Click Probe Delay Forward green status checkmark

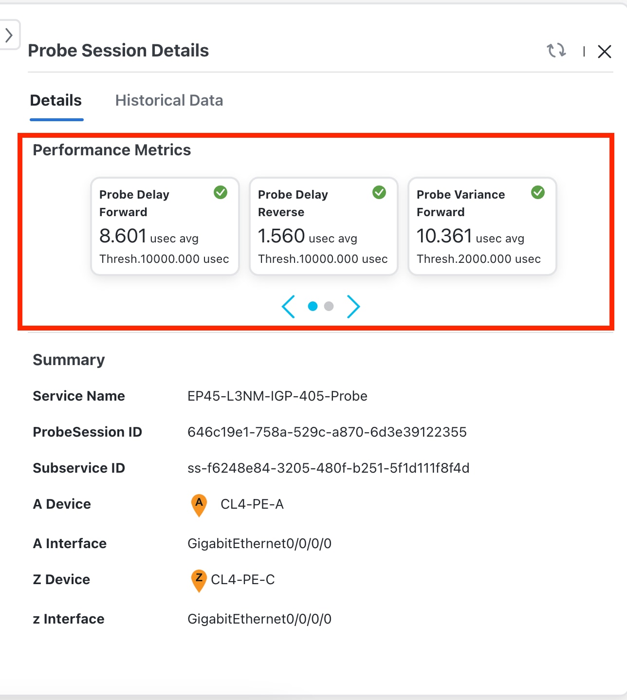(221, 192)
